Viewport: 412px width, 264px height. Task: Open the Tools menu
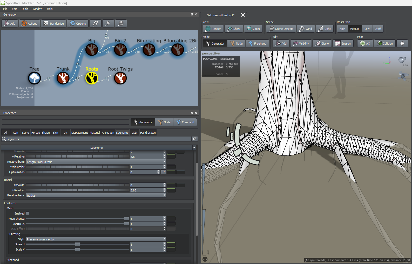[x=25, y=9]
